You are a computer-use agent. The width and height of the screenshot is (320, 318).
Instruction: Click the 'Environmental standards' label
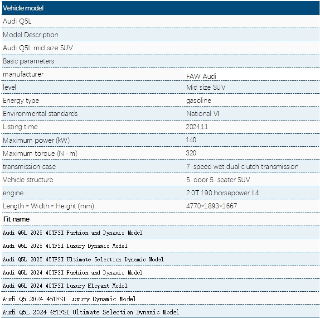coord(40,114)
